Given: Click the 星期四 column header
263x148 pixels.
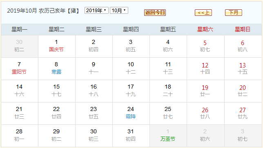Looking at the screenshot, I should tap(131, 29).
